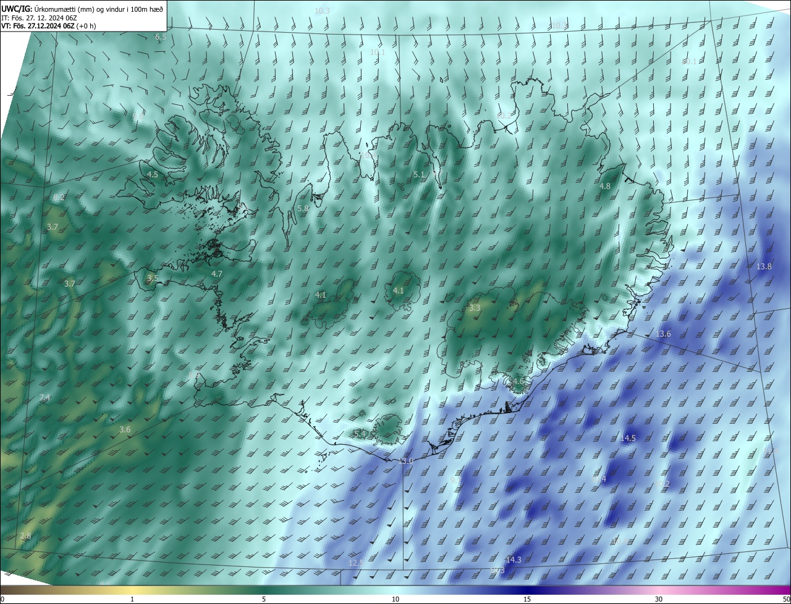Image resolution: width=791 pixels, height=604 pixels.
Task: Click the 14.5 value on the map
Action: coord(628,438)
